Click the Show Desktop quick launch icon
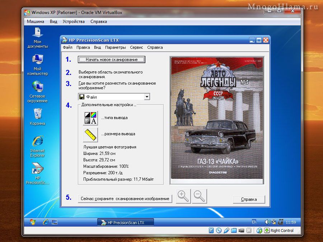Viewport: 323px width, 242px height. [x=55, y=222]
